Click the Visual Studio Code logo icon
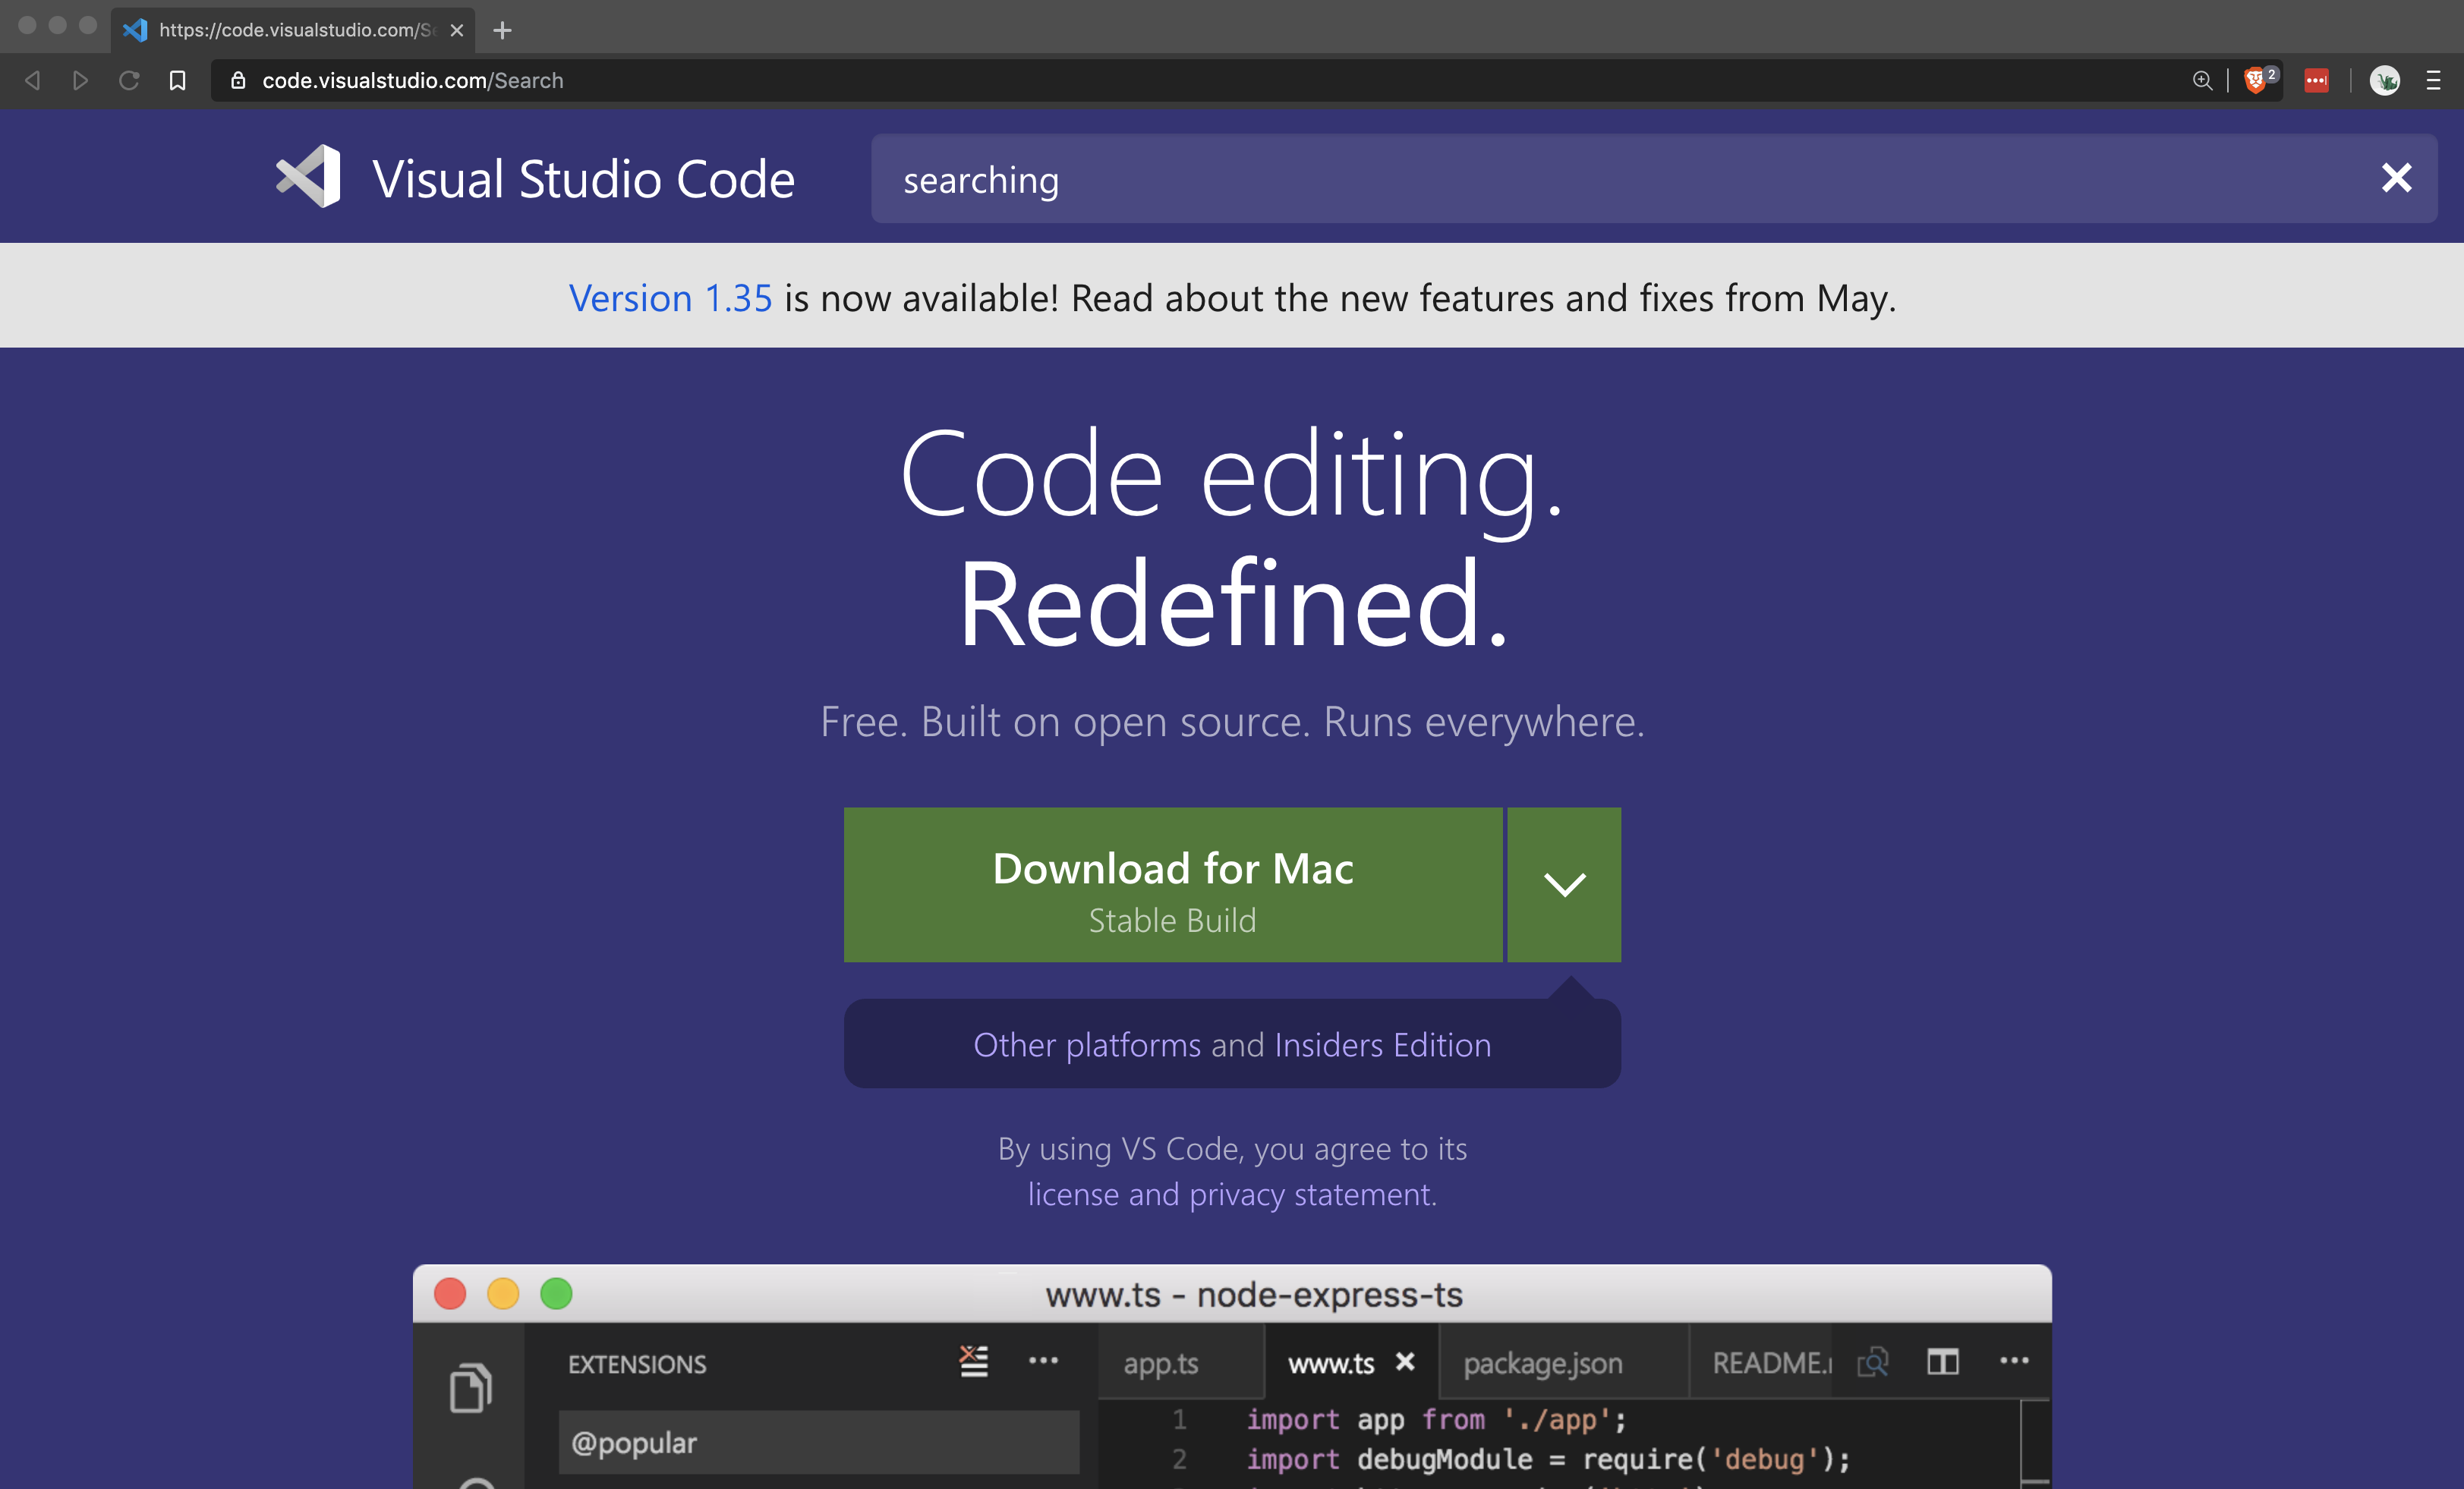The width and height of the screenshot is (2464, 1489). (x=308, y=177)
